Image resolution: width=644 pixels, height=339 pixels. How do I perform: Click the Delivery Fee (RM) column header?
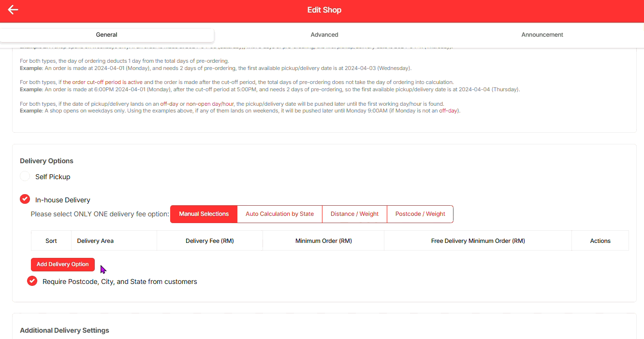pos(210,240)
